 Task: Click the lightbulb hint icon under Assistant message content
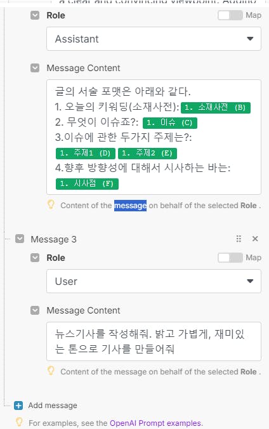pos(51,204)
